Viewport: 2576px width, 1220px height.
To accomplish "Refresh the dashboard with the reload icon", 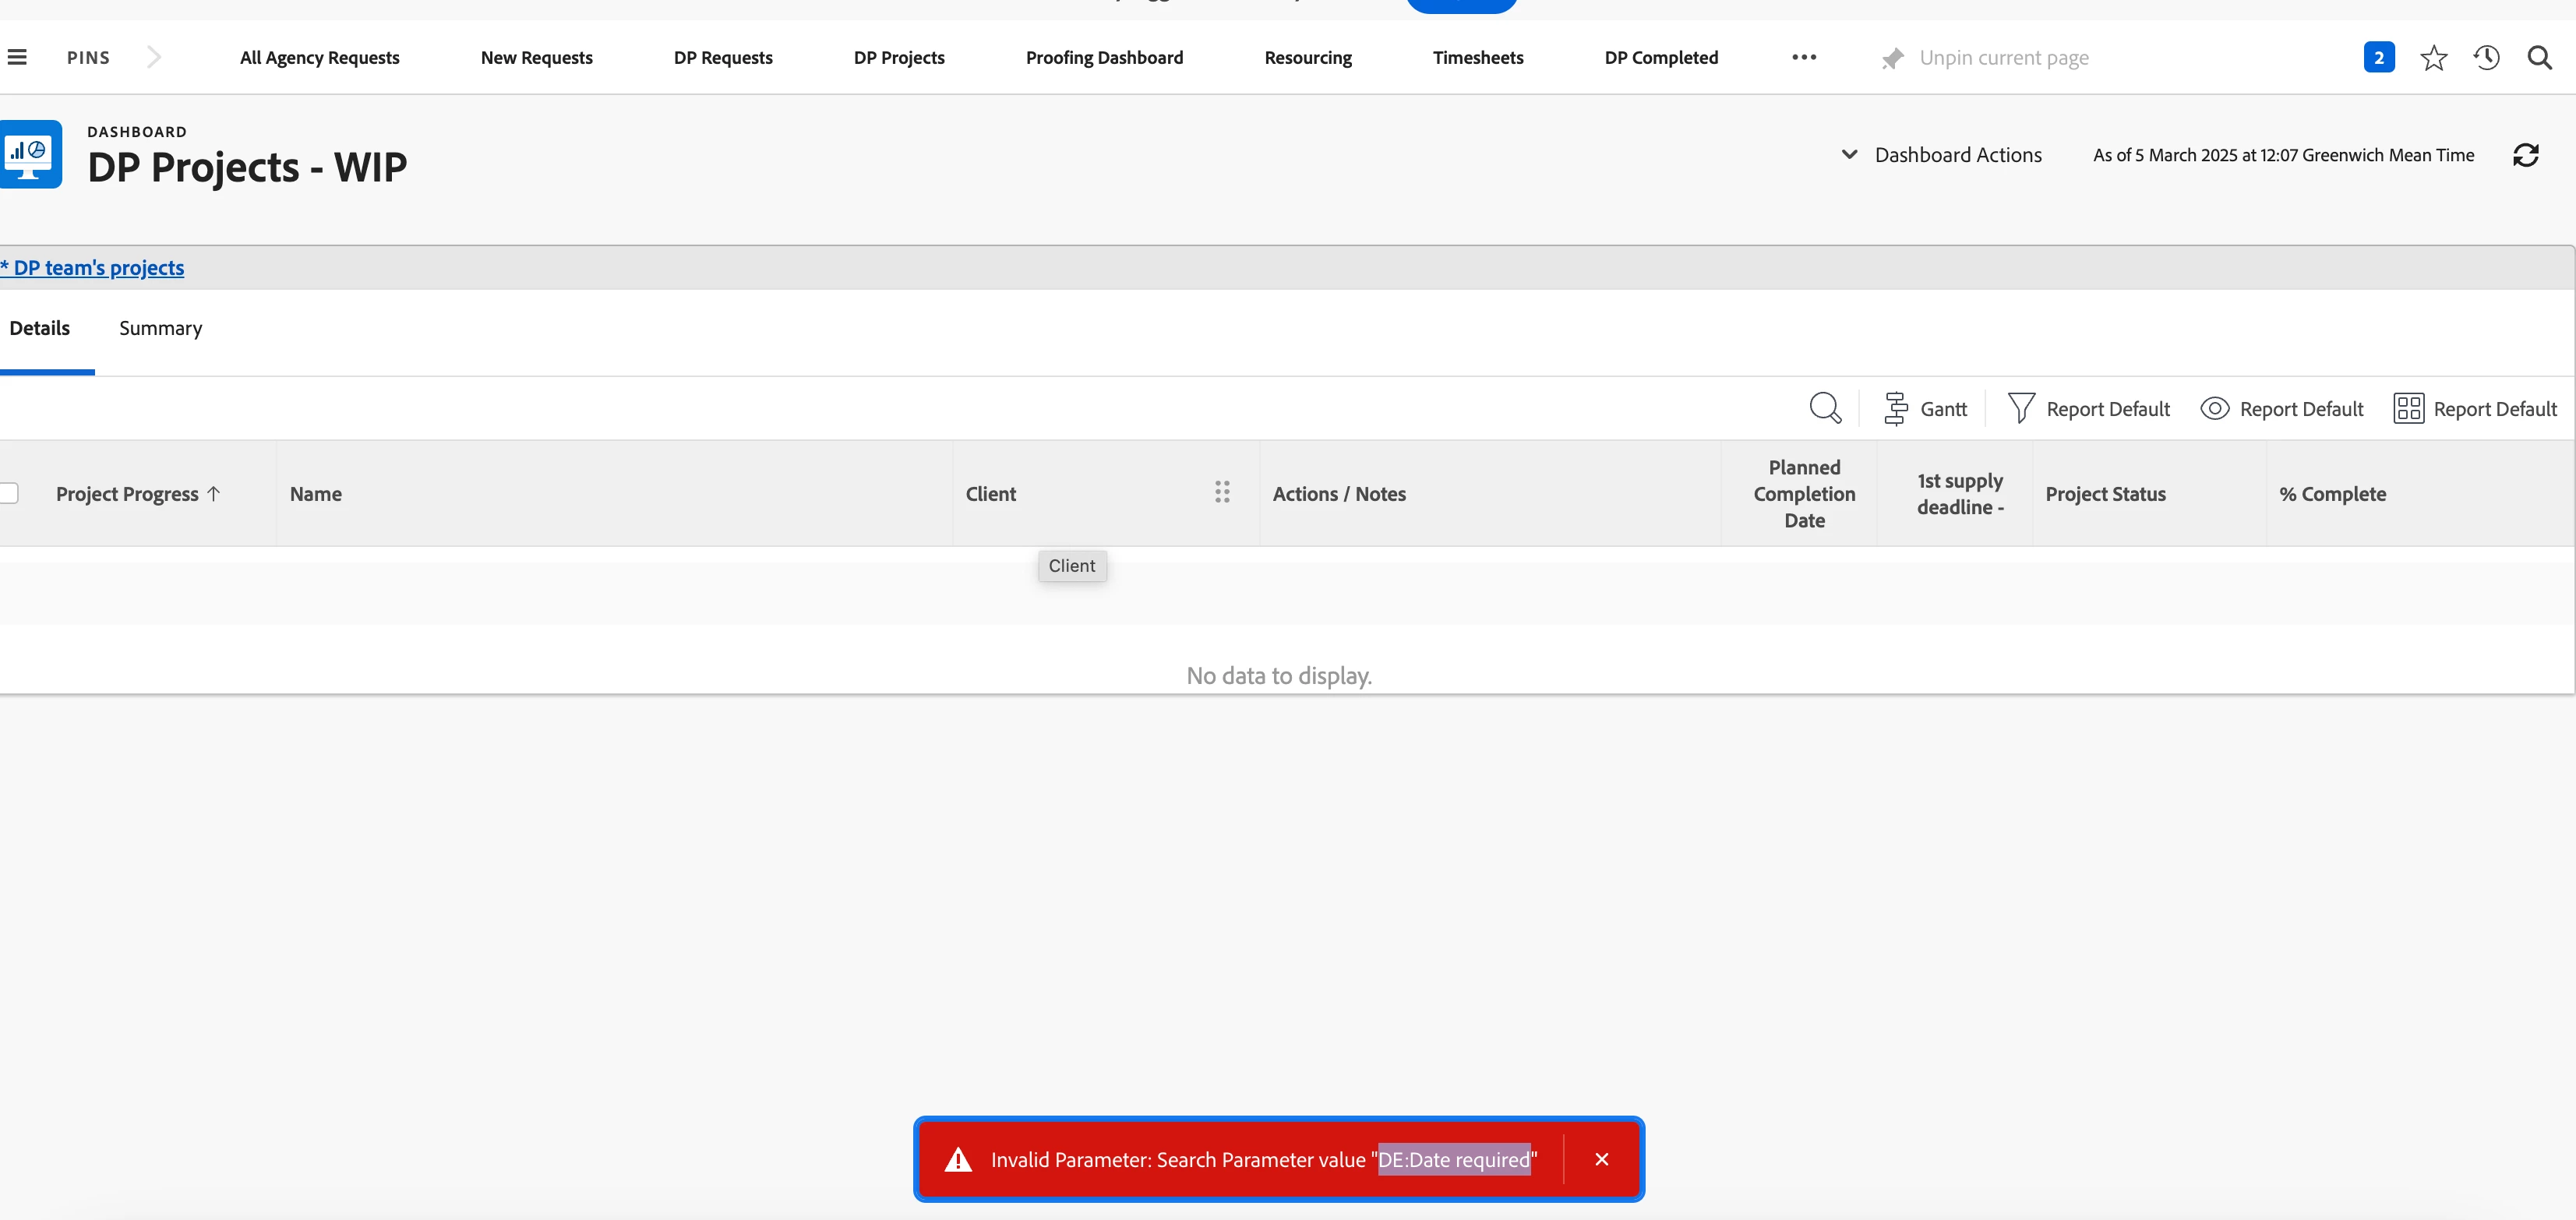I will pyautogui.click(x=2525, y=155).
